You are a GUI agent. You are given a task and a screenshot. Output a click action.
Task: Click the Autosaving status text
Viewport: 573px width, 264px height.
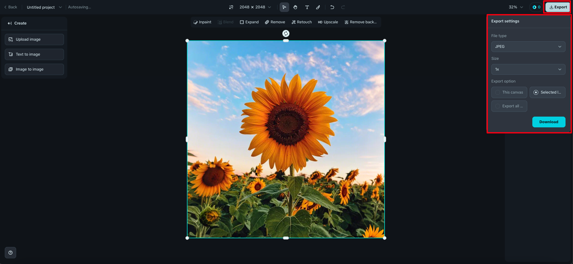[80, 7]
